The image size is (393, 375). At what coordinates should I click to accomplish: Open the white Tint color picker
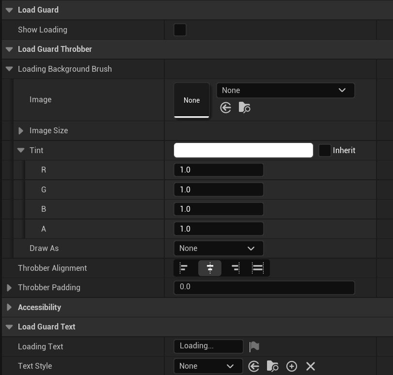243,150
